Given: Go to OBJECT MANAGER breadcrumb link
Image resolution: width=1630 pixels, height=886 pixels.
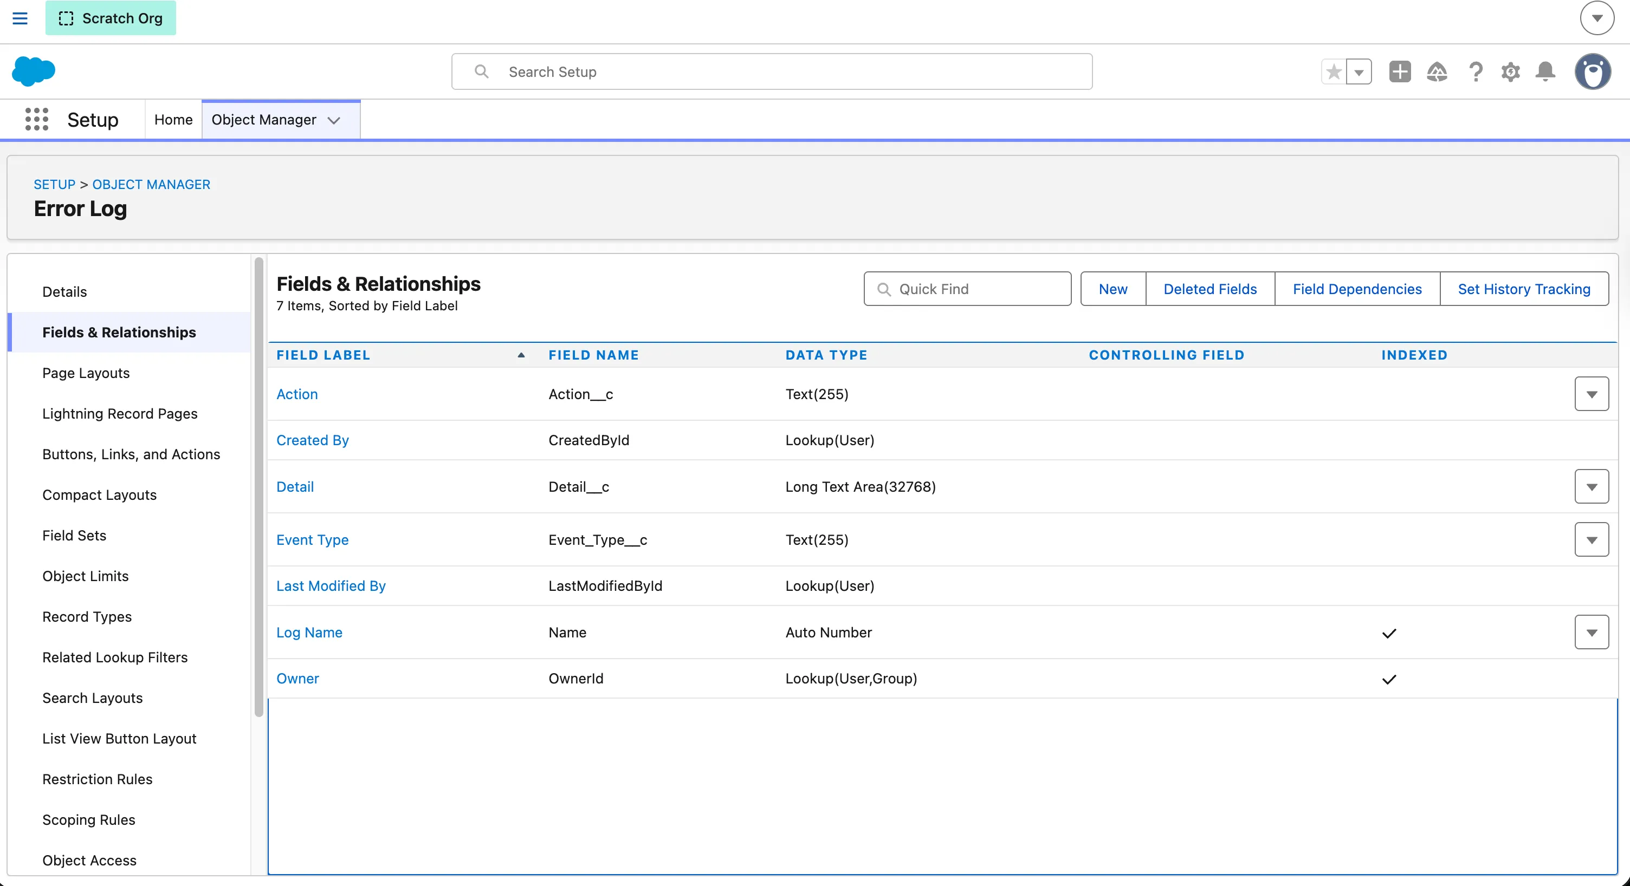Looking at the screenshot, I should (151, 184).
